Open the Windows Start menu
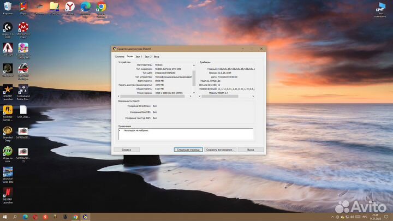Viewport: 393px width, 221px height. [5, 217]
